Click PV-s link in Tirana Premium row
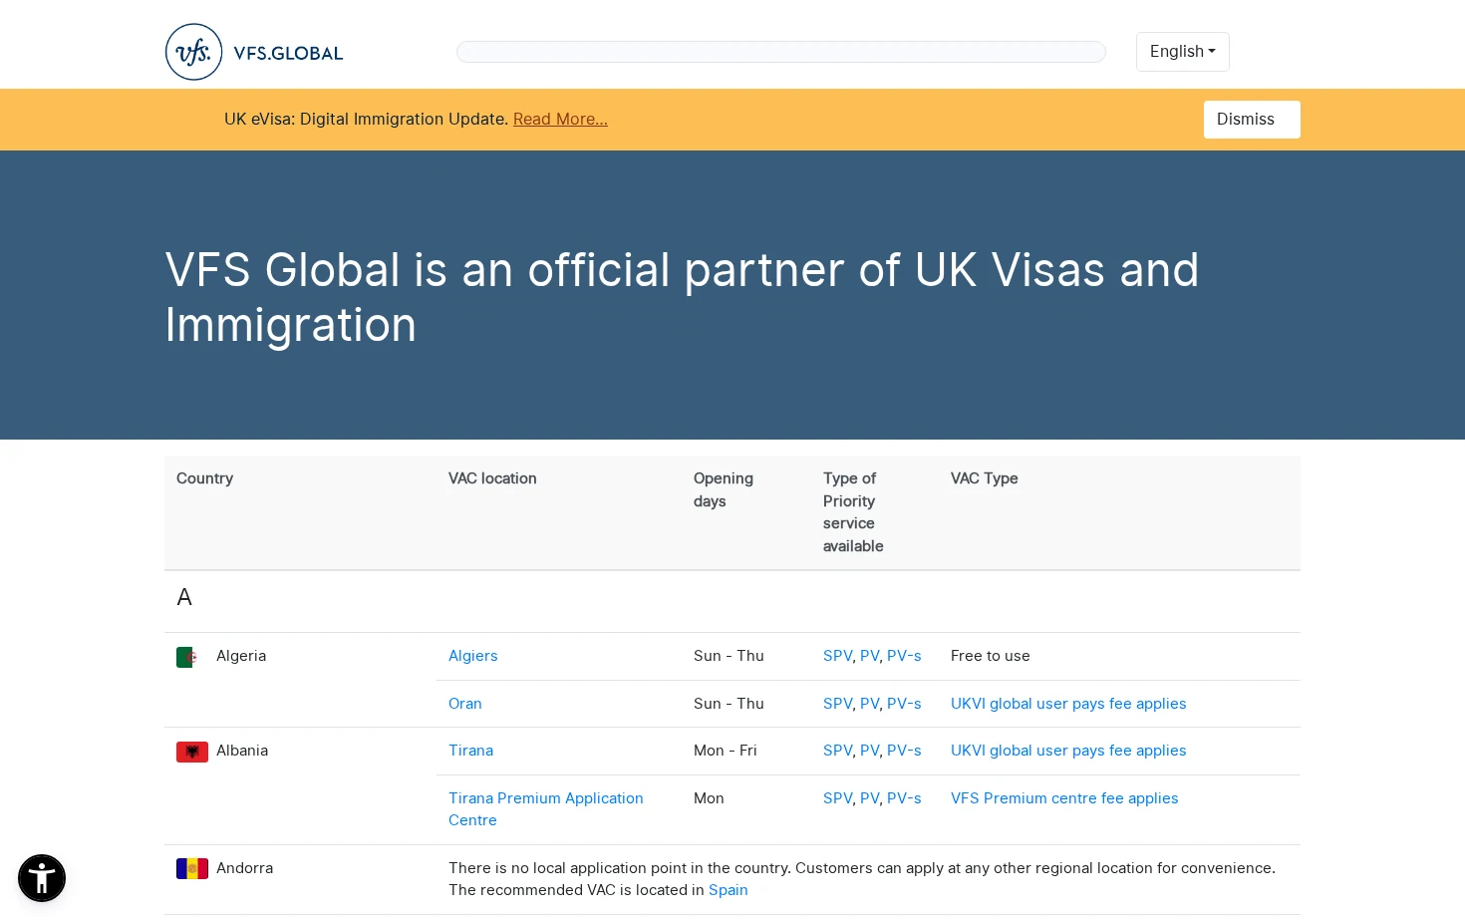Screen dimensions: 1465x920 point(904,798)
